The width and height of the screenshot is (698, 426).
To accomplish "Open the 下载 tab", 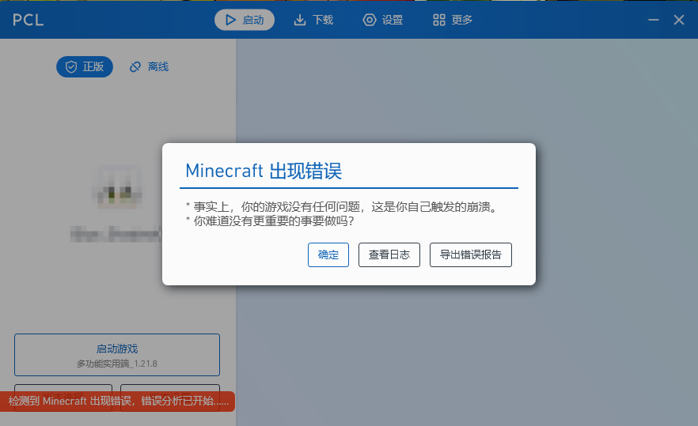I will pos(314,20).
